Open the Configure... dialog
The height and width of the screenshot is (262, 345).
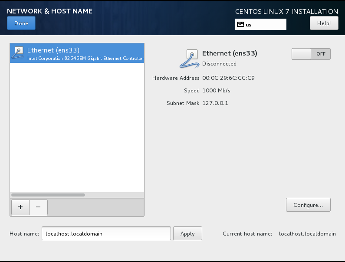308,205
